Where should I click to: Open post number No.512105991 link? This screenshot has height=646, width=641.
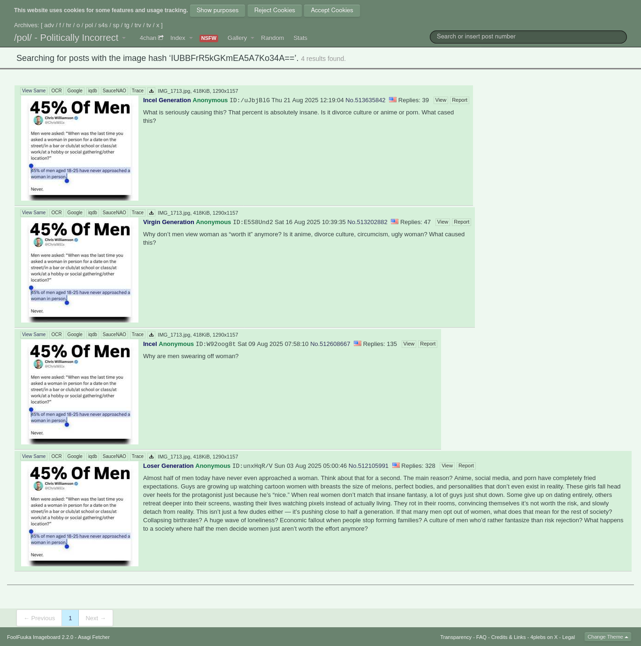click(x=368, y=466)
